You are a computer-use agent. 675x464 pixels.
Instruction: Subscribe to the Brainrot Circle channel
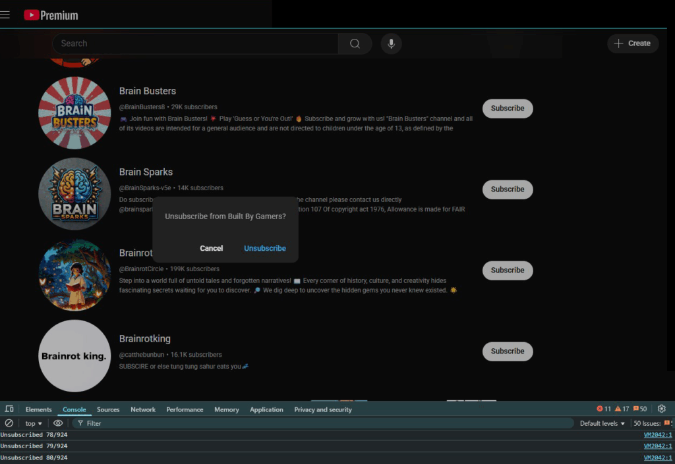tap(508, 271)
